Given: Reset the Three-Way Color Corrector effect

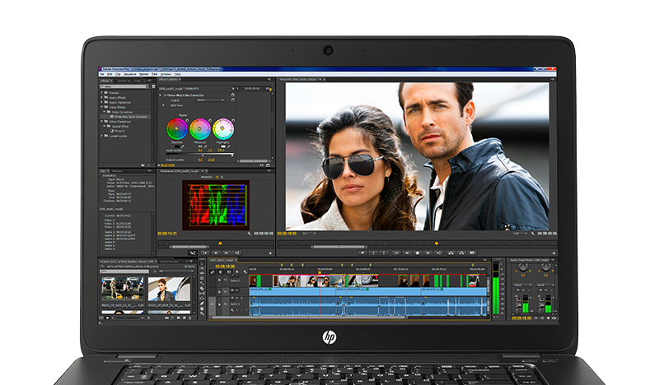Looking at the screenshot, I should pos(233,95).
